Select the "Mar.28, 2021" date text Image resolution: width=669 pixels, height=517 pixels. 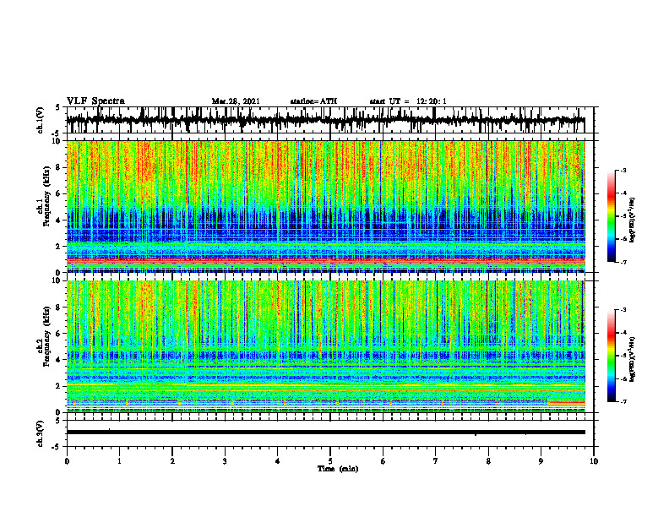[236, 101]
